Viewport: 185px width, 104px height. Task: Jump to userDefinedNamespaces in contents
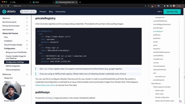point(161,52)
